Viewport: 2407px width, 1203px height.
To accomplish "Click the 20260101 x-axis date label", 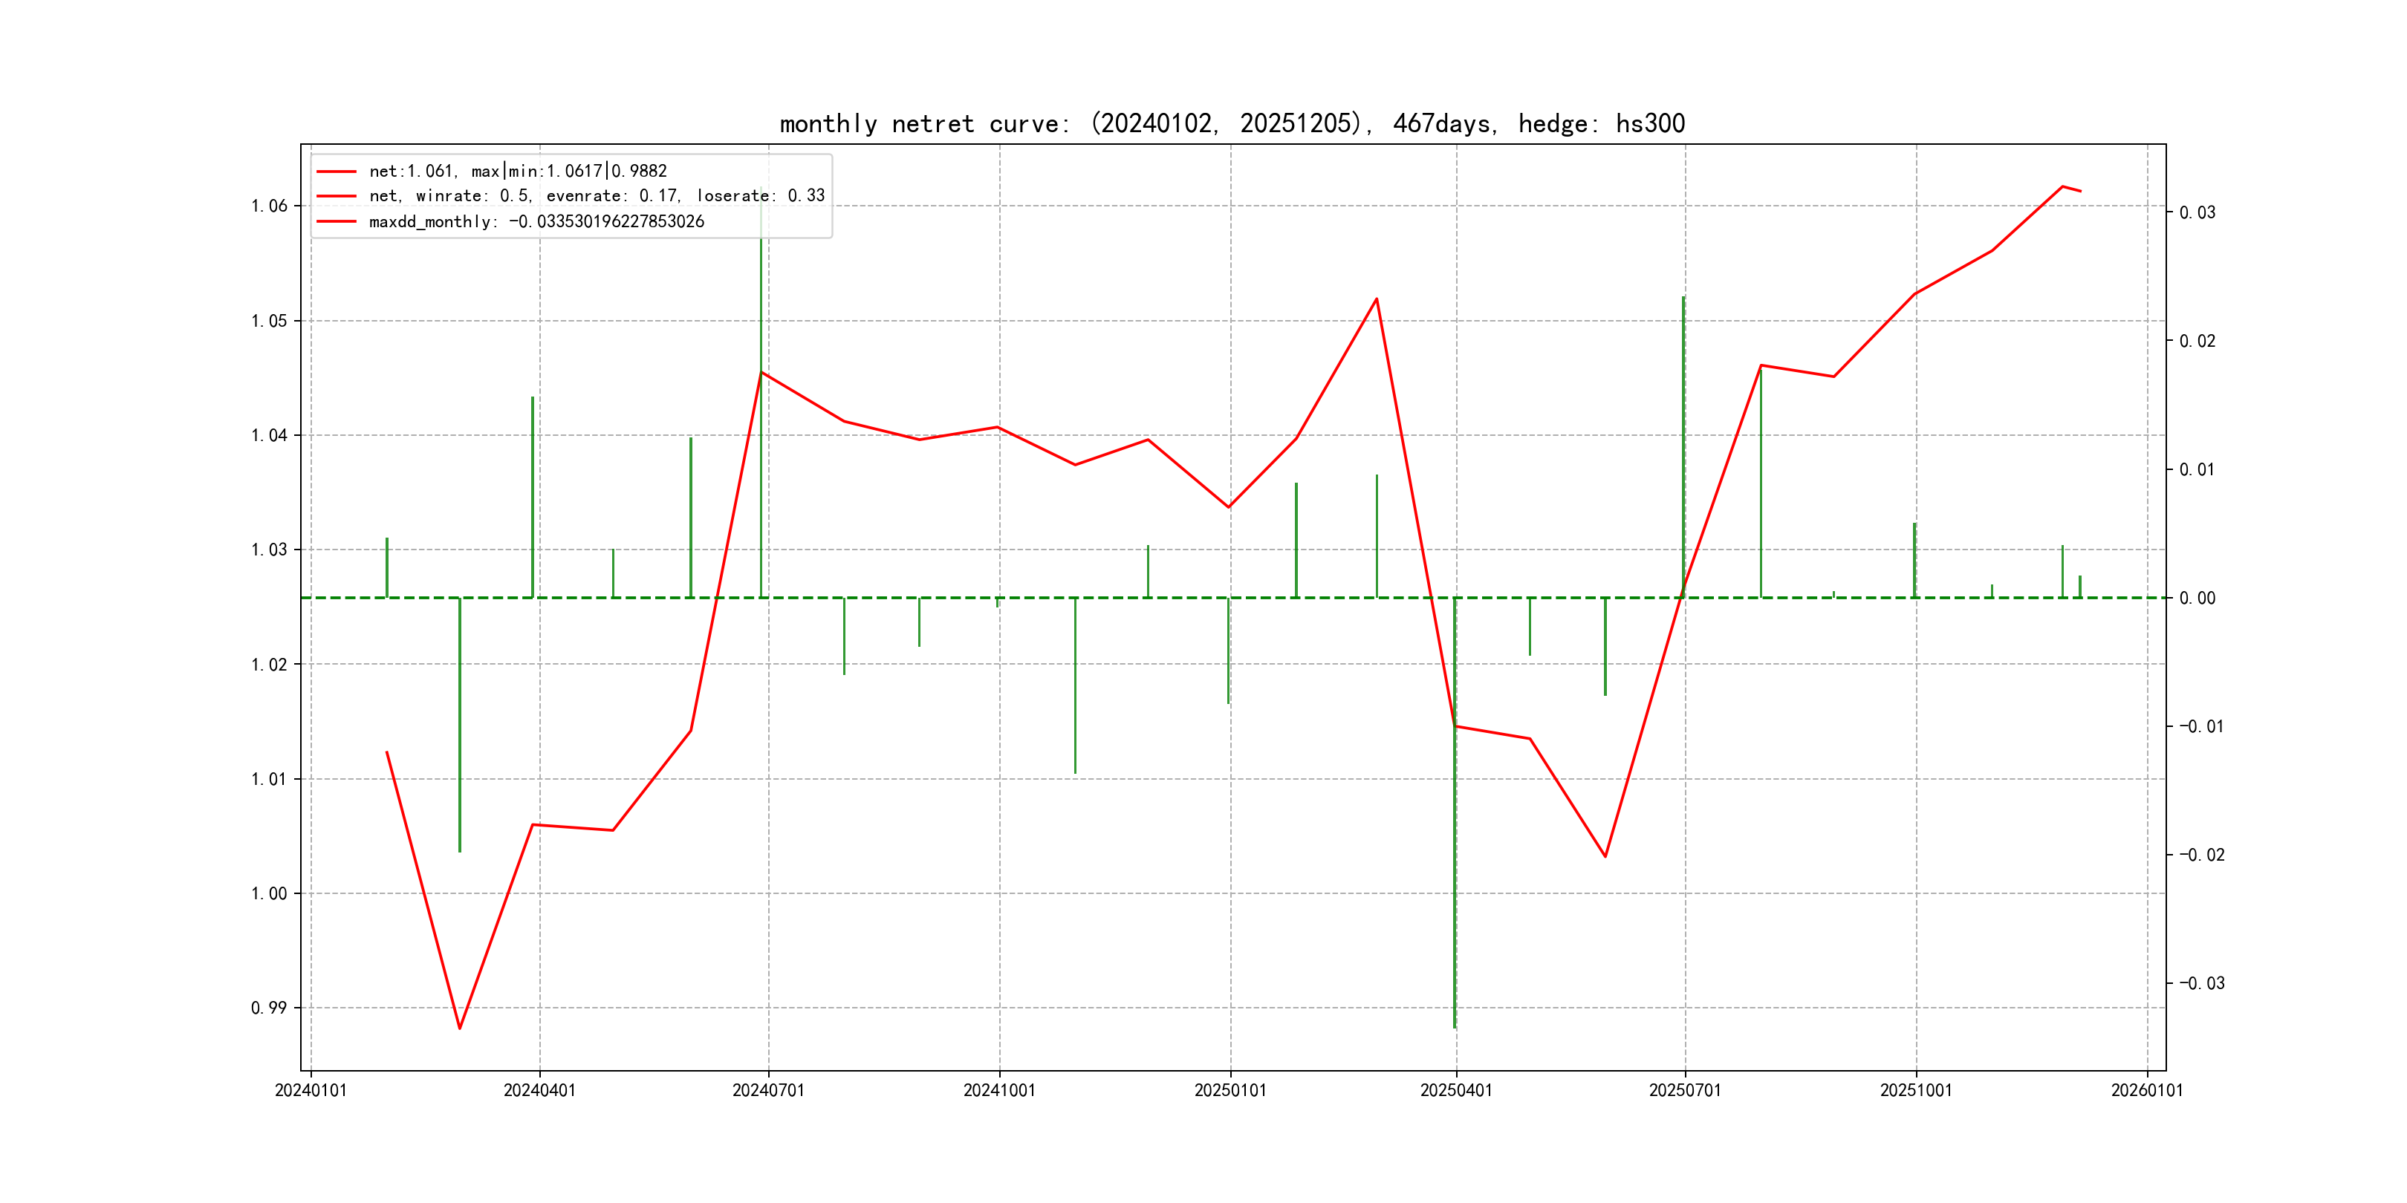I will (2146, 1091).
